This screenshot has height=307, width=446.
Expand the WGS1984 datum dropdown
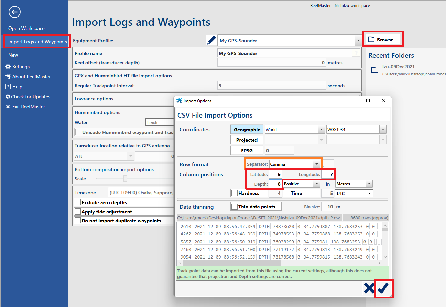pos(383,130)
